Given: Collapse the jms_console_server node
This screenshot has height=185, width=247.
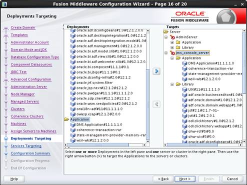Looking at the screenshot, I should pyautogui.click(x=166, y=53).
